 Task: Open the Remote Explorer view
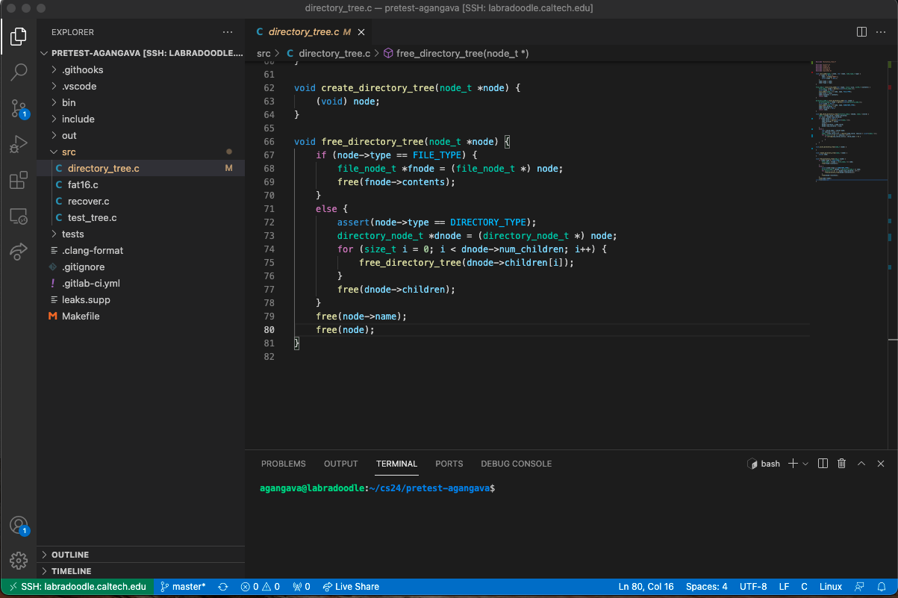[x=19, y=217]
